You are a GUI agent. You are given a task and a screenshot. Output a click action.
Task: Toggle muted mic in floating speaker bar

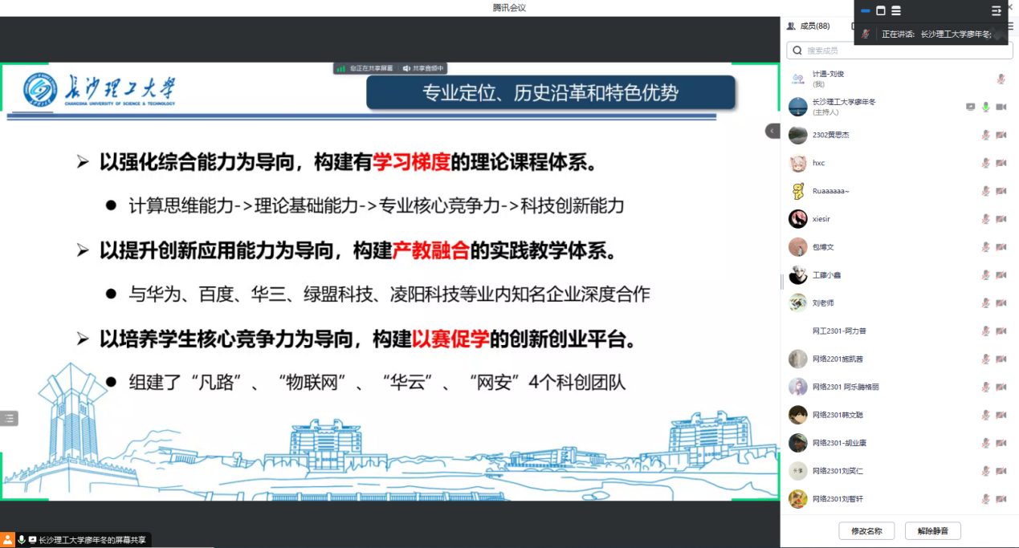click(866, 34)
